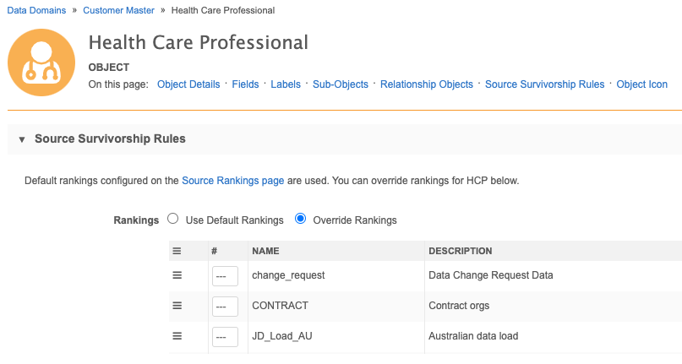Select Override Rankings radio button
Viewport: 682px width, 364px height.
300,220
